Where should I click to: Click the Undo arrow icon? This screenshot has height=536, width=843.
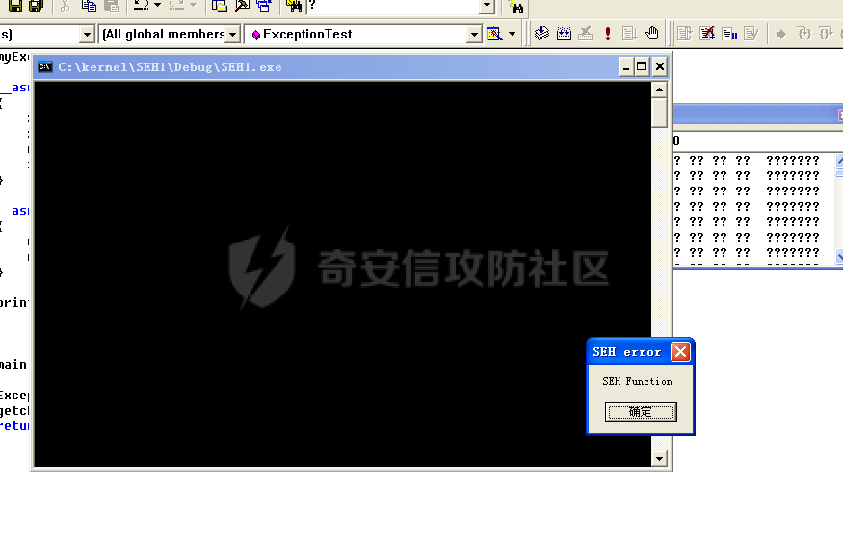coord(140,7)
